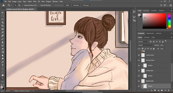This screenshot has width=173, height=93.
Task: Click the Home icon in options bar
Action: (4, 5)
